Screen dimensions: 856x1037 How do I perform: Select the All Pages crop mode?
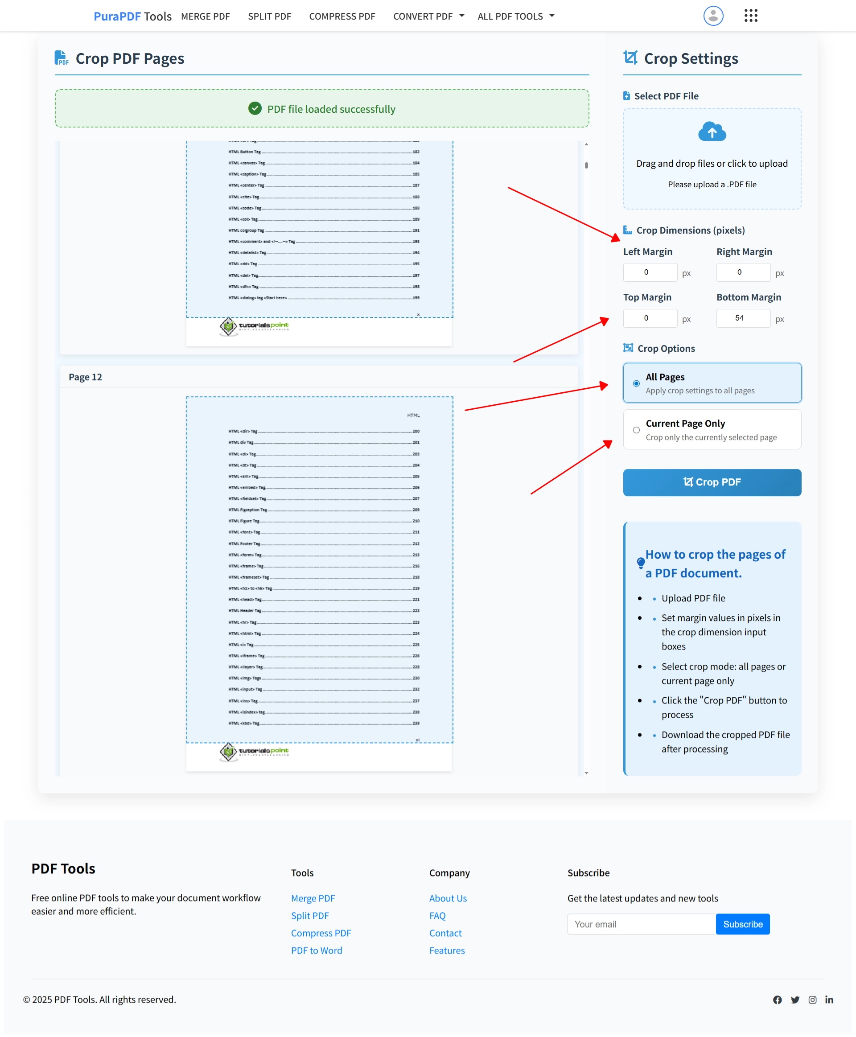point(637,383)
